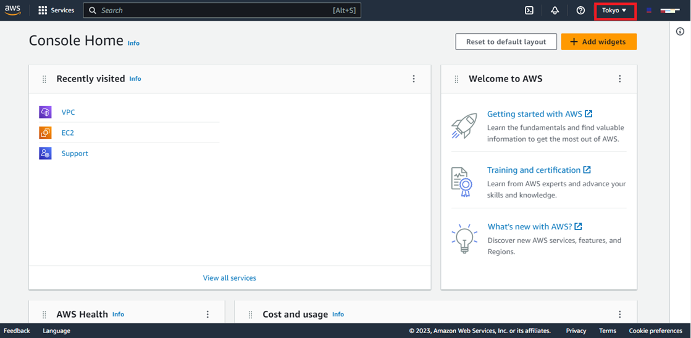Image resolution: width=691 pixels, height=338 pixels.
Task: Open the help question mark icon
Action: pyautogui.click(x=581, y=10)
